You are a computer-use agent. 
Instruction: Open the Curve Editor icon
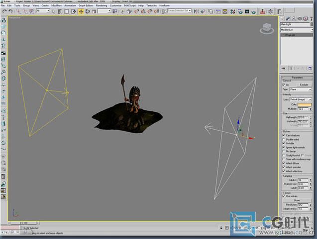pos(218,11)
